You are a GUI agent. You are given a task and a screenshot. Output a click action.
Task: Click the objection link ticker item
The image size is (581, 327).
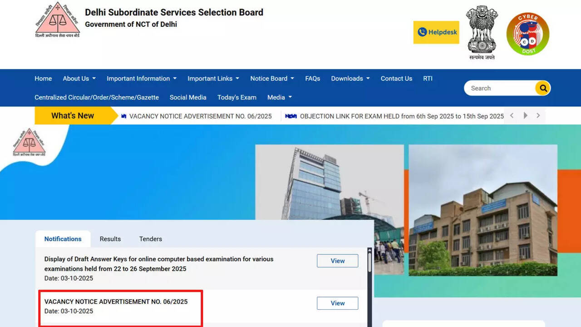click(x=401, y=116)
